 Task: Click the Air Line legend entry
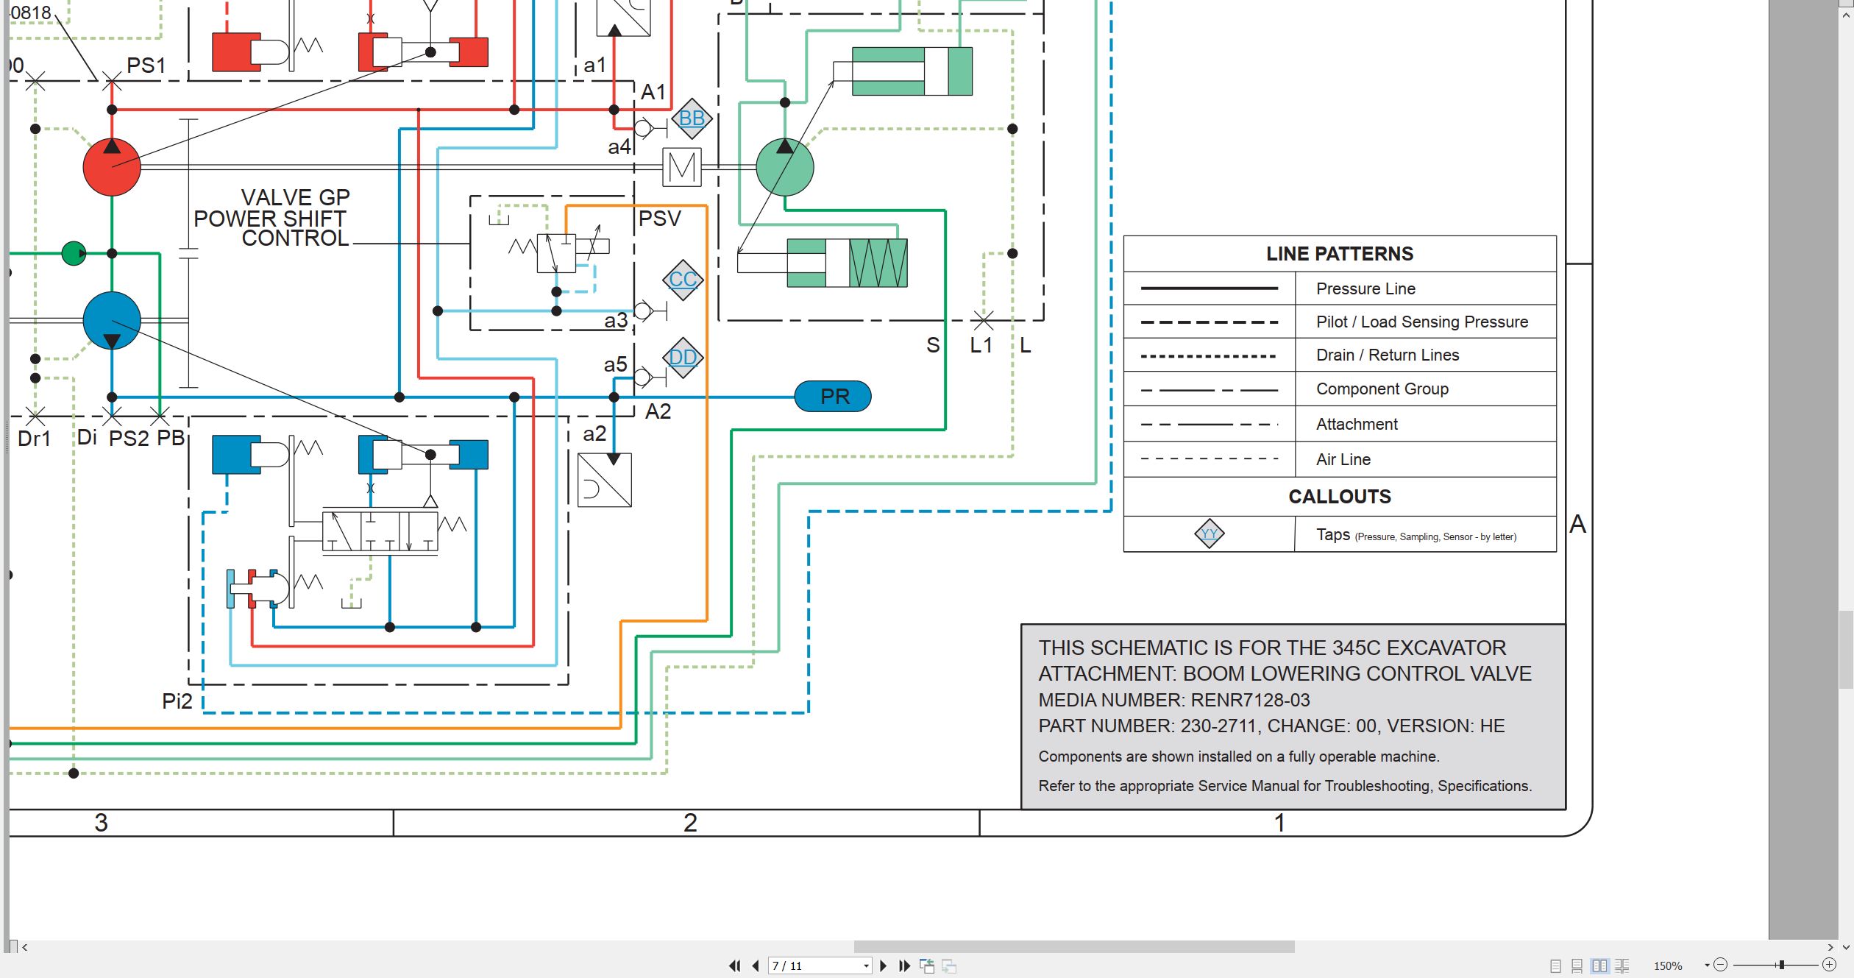(x=1343, y=459)
